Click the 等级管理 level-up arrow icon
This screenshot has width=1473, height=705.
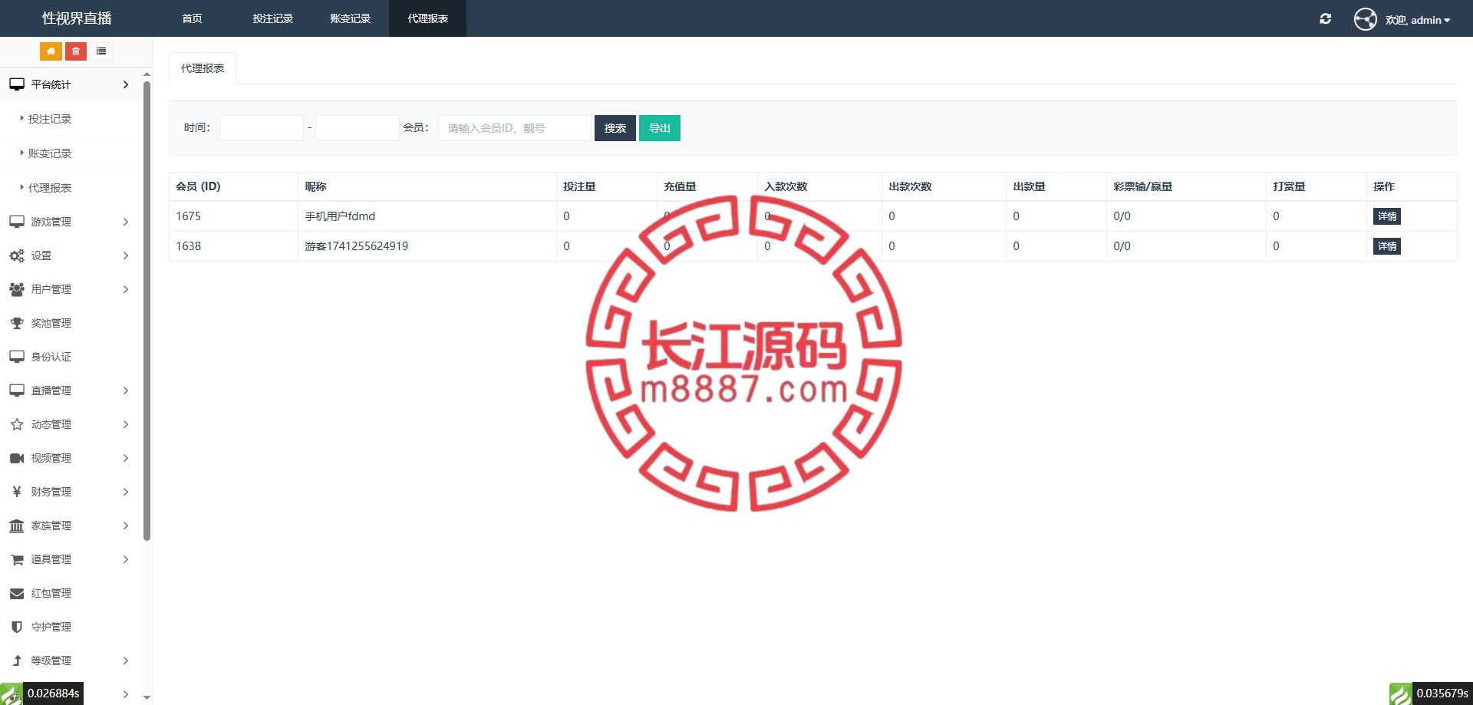[x=17, y=661]
